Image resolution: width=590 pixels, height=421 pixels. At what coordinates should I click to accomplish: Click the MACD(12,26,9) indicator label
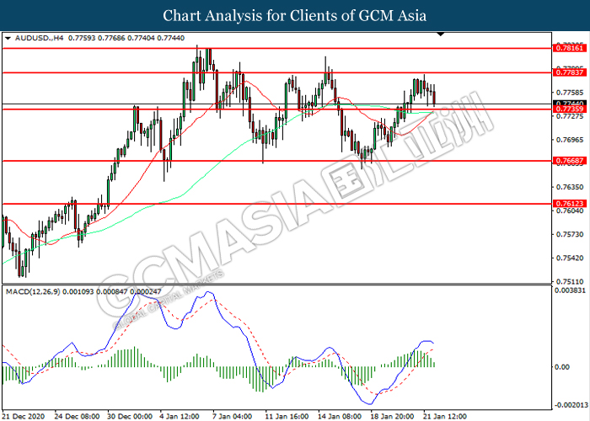pyautogui.click(x=33, y=291)
